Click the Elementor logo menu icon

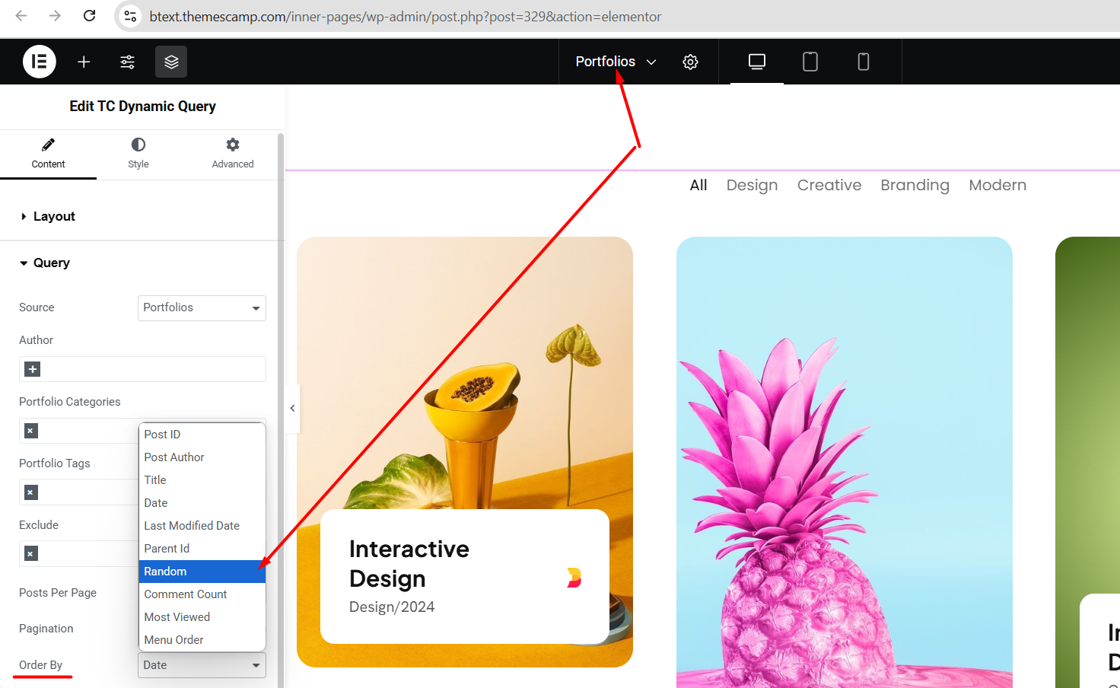(40, 62)
